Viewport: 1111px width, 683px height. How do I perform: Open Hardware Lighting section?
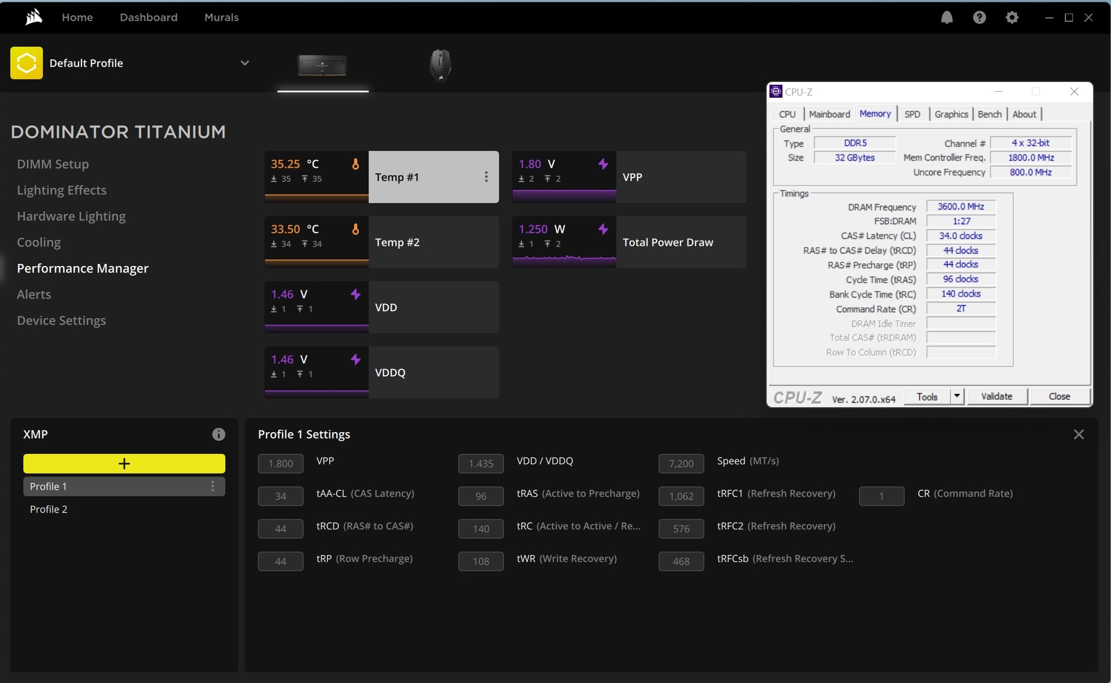point(71,216)
